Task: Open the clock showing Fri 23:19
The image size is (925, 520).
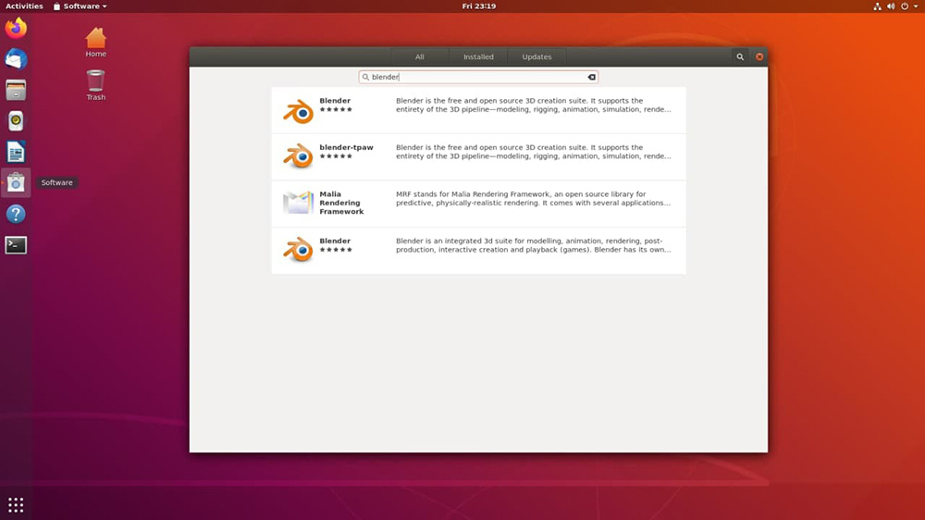Action: coord(479,6)
